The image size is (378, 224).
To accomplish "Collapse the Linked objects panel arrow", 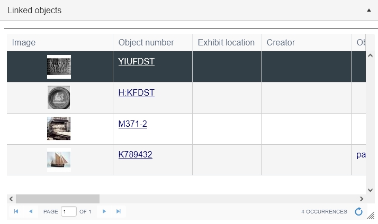I will (x=368, y=11).
